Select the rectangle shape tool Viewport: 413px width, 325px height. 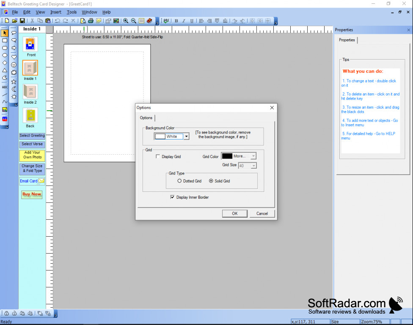tap(5, 41)
